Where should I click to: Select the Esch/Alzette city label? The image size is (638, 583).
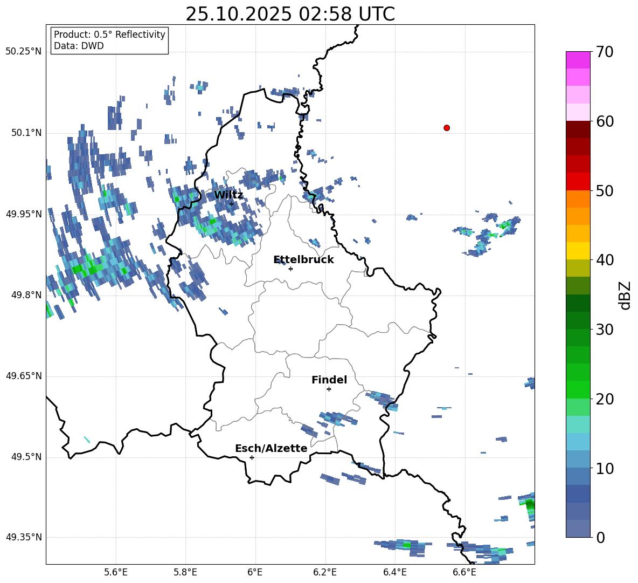pyautogui.click(x=271, y=448)
